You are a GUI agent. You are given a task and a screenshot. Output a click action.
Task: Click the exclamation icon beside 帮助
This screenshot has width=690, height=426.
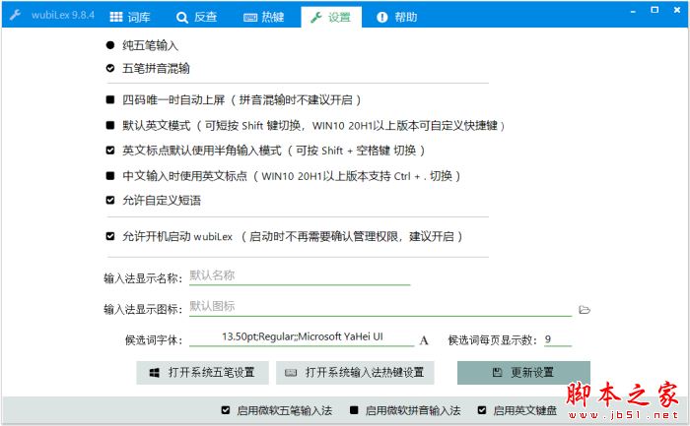(382, 17)
